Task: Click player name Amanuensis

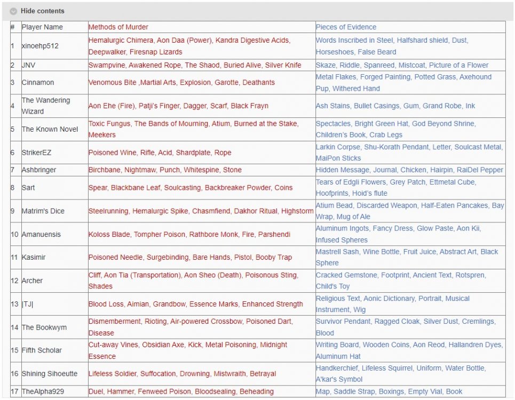Action: tap(41, 234)
